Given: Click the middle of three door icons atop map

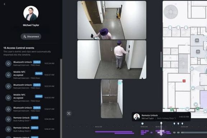Looking at the screenshot, I should (178, 28).
